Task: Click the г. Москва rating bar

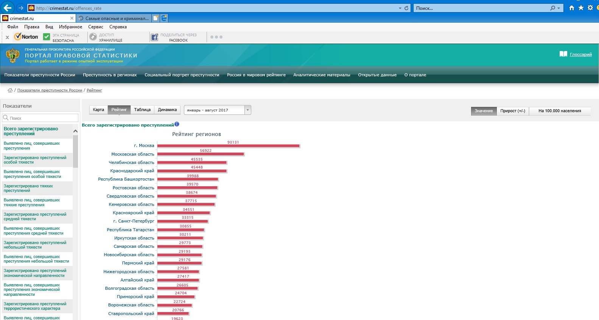Action: [228, 146]
